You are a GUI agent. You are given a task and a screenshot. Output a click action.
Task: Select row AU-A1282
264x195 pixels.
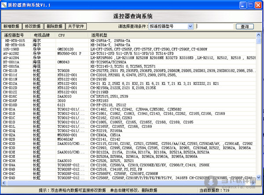coord(128,54)
